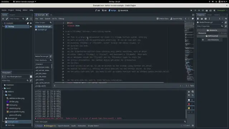Viewport: 229px width, 129px height.
Task: Open Inspector property tools menu
Action: click(x=226, y=26)
